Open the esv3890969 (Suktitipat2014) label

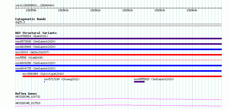43,74
